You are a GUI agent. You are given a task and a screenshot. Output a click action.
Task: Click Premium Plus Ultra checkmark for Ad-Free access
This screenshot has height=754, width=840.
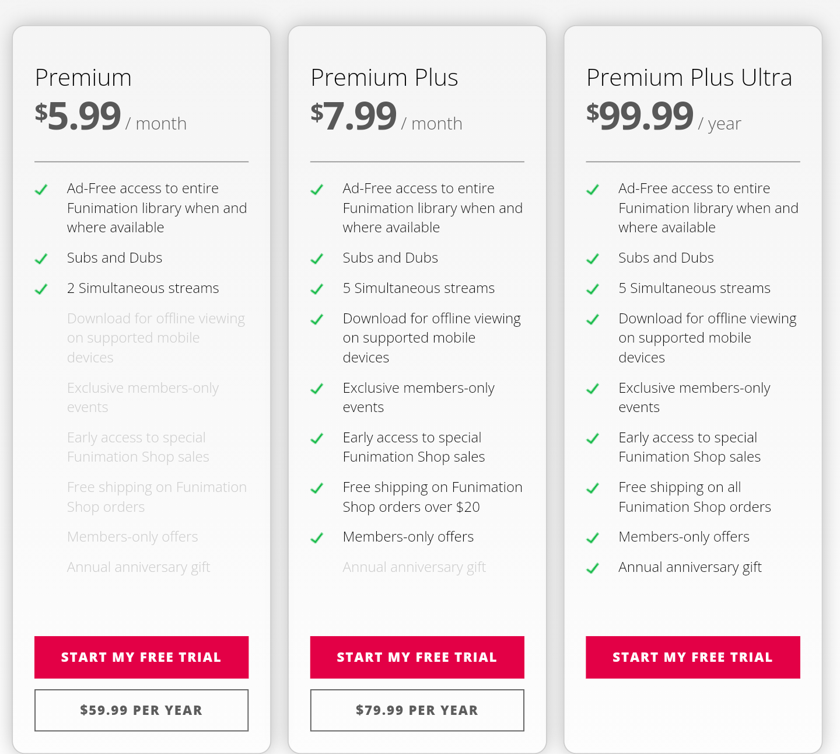pyautogui.click(x=592, y=189)
